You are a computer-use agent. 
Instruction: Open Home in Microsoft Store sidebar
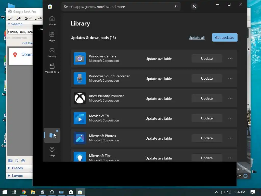[52, 21]
